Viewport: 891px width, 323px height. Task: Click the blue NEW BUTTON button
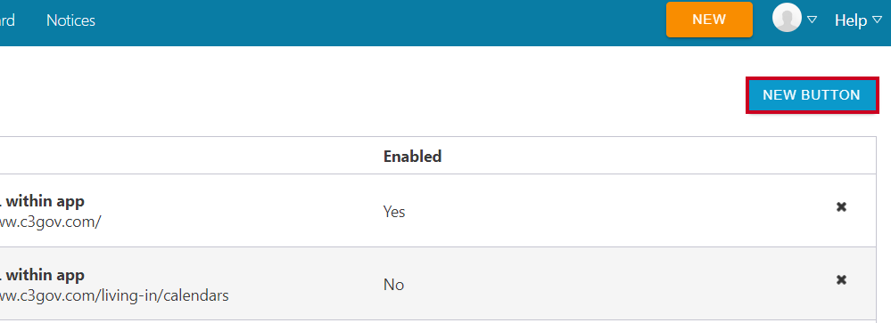tap(812, 94)
